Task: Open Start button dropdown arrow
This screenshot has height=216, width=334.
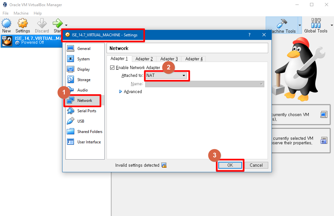Action: point(66,25)
